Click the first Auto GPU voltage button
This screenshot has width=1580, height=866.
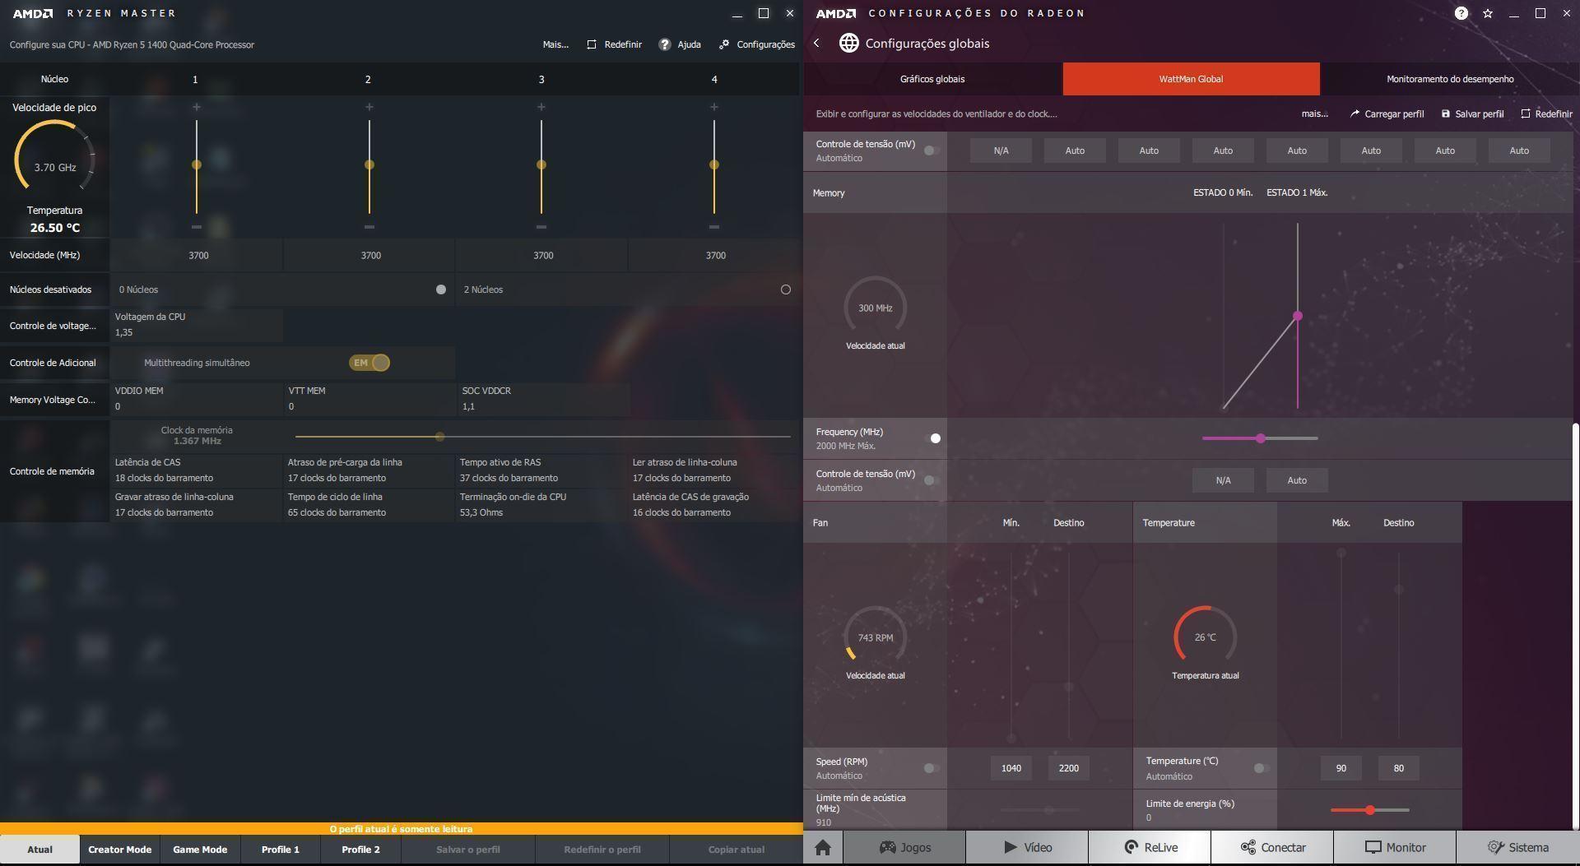click(x=1075, y=151)
